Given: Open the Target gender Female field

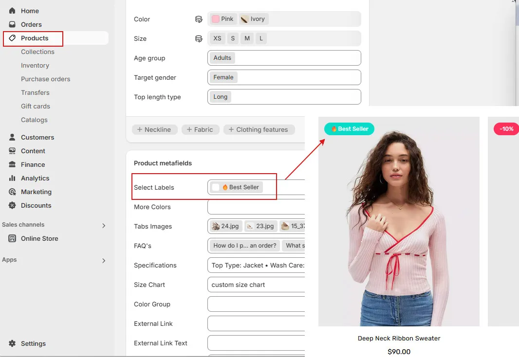Looking at the screenshot, I should click(x=284, y=77).
